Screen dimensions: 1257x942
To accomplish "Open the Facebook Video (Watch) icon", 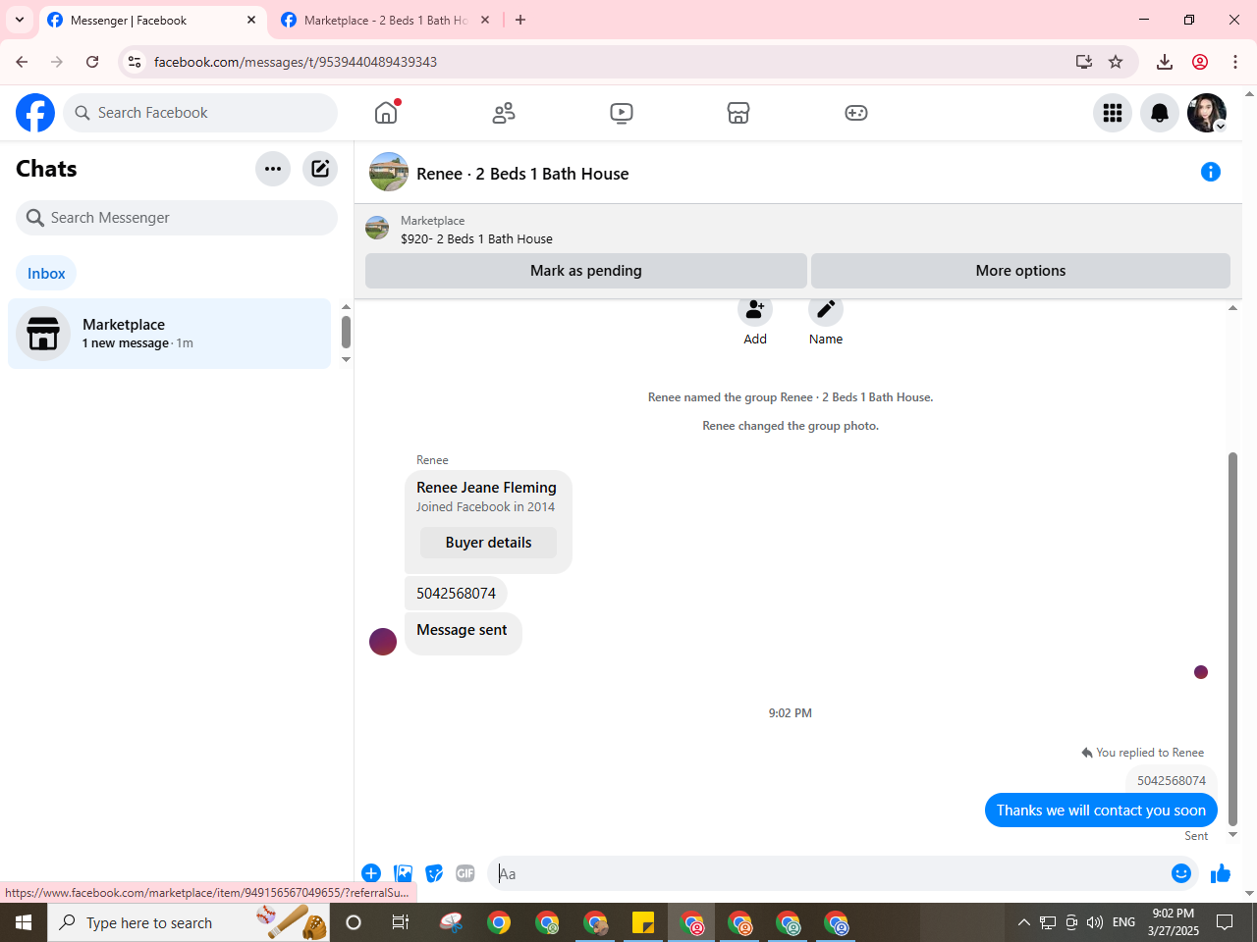I will click(622, 113).
